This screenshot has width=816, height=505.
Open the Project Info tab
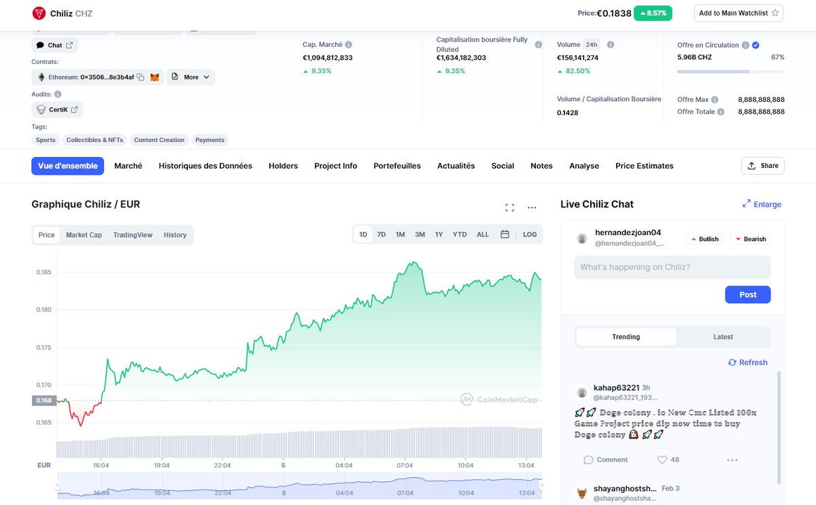(x=335, y=166)
